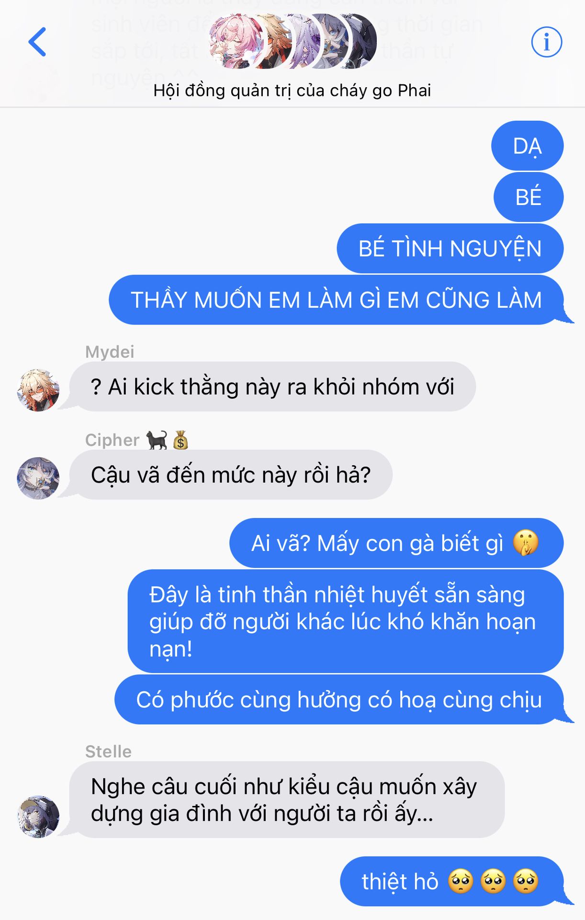Viewport: 585px width, 920px height.
Task: Tap the blue back arrow
Action: tap(37, 42)
